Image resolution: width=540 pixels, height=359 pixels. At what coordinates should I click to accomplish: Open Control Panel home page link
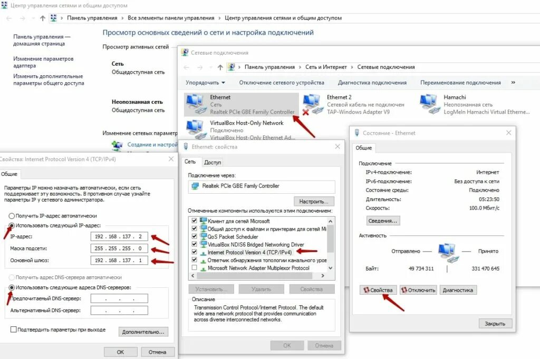(x=42, y=40)
